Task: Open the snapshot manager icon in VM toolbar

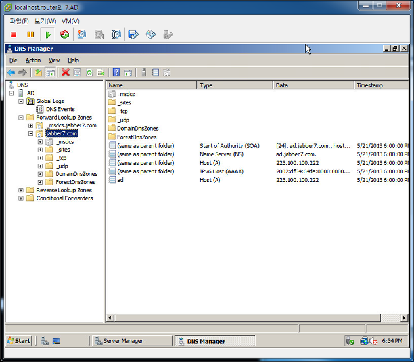Action: pos(116,35)
